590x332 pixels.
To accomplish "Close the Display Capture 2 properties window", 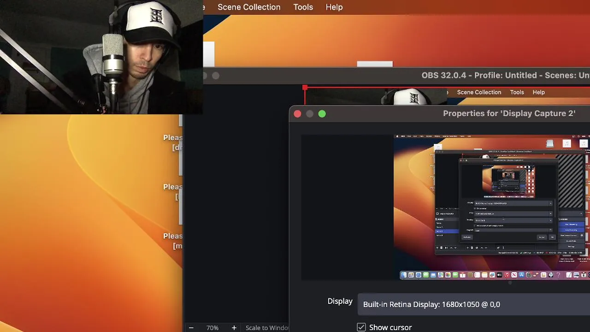I will [x=297, y=113].
